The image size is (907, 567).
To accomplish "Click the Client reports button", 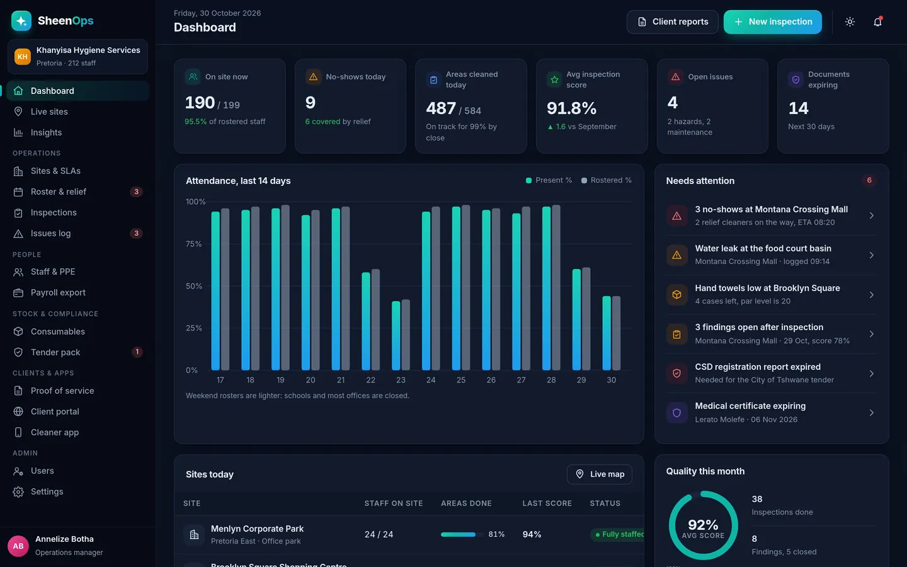I will click(x=672, y=22).
